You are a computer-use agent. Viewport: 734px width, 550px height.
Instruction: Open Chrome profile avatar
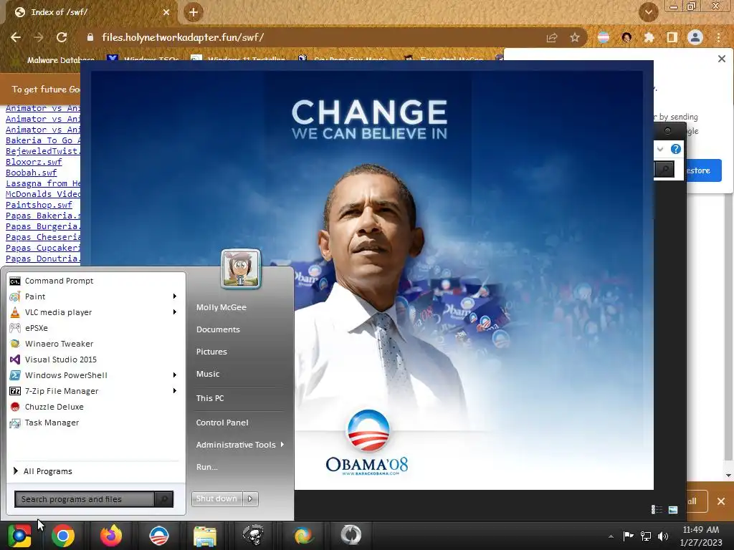(695, 37)
